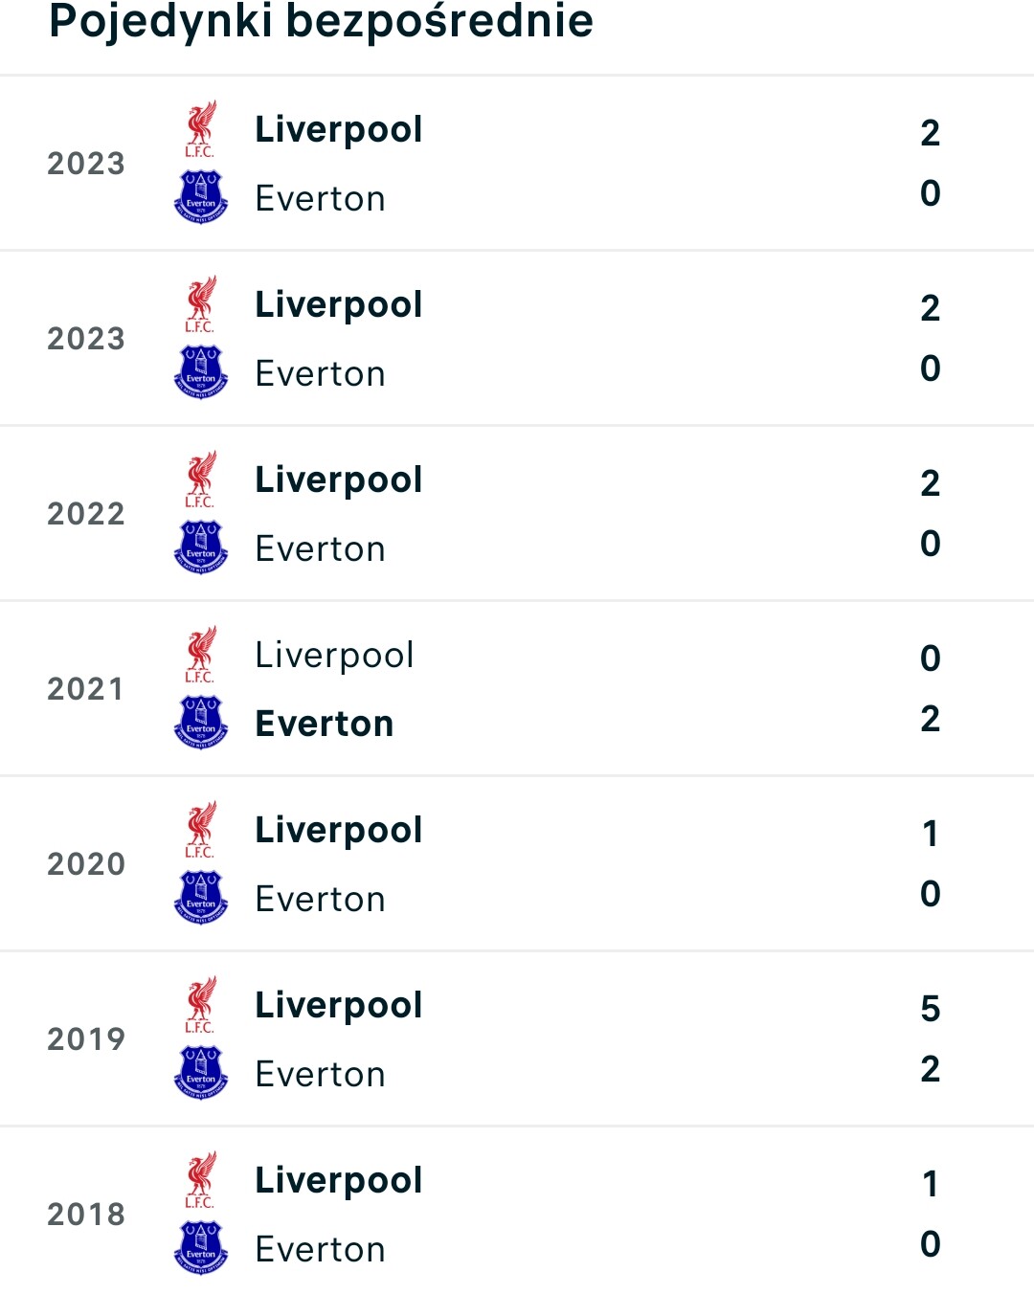The width and height of the screenshot is (1034, 1294).
Task: Click Everton crest in first 2023 match
Action: click(201, 197)
